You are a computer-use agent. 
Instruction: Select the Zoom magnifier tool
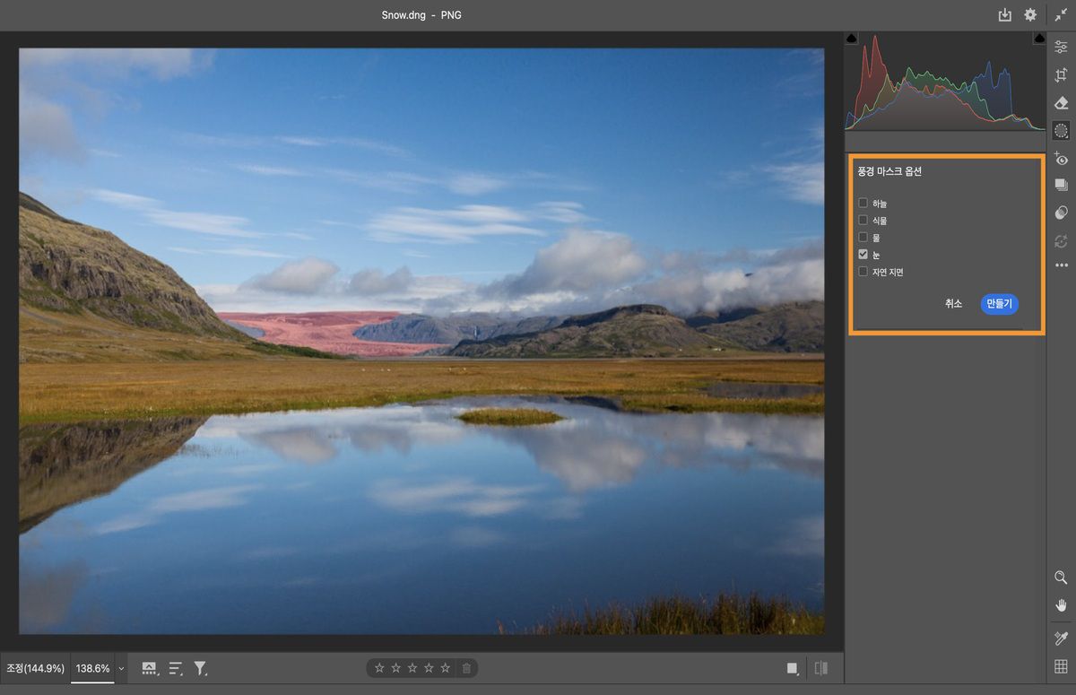1061,578
